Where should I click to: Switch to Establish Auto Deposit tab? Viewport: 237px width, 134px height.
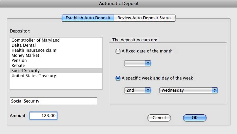[x=88, y=18]
